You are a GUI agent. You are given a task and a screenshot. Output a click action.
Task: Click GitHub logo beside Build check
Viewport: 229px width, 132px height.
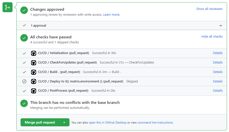(34, 72)
